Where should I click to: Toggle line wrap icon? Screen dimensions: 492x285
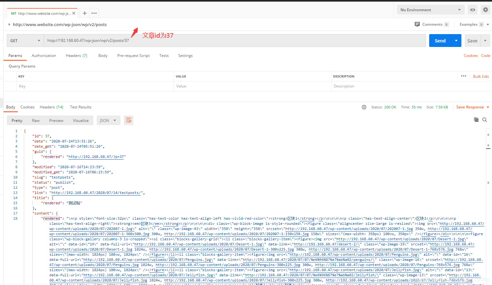[129, 120]
